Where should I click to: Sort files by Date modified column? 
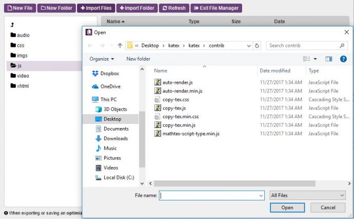pyautogui.click(x=275, y=70)
